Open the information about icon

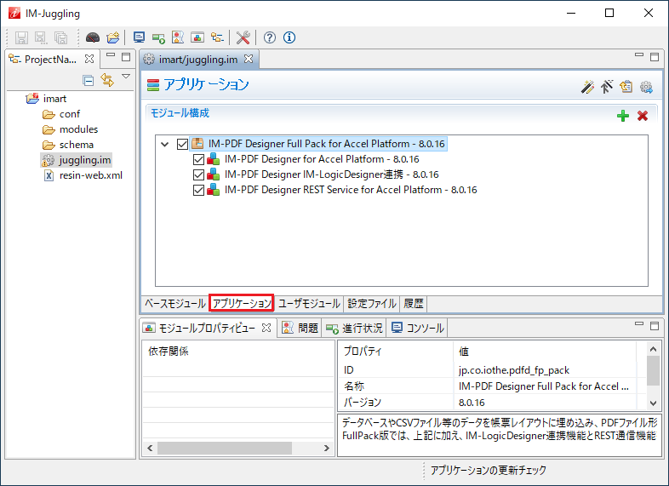coord(289,37)
